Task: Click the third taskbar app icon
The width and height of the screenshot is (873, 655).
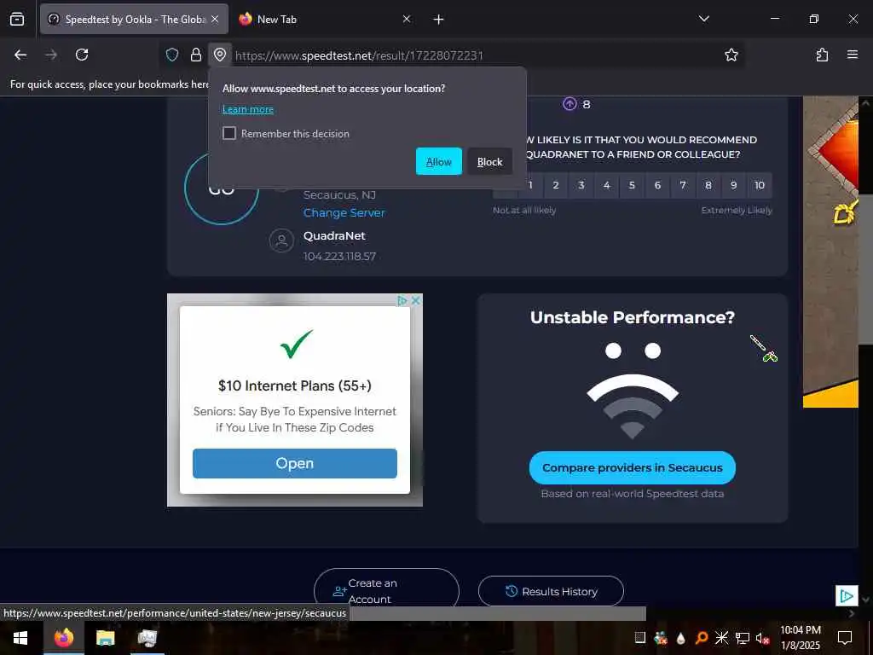Action: 147,638
